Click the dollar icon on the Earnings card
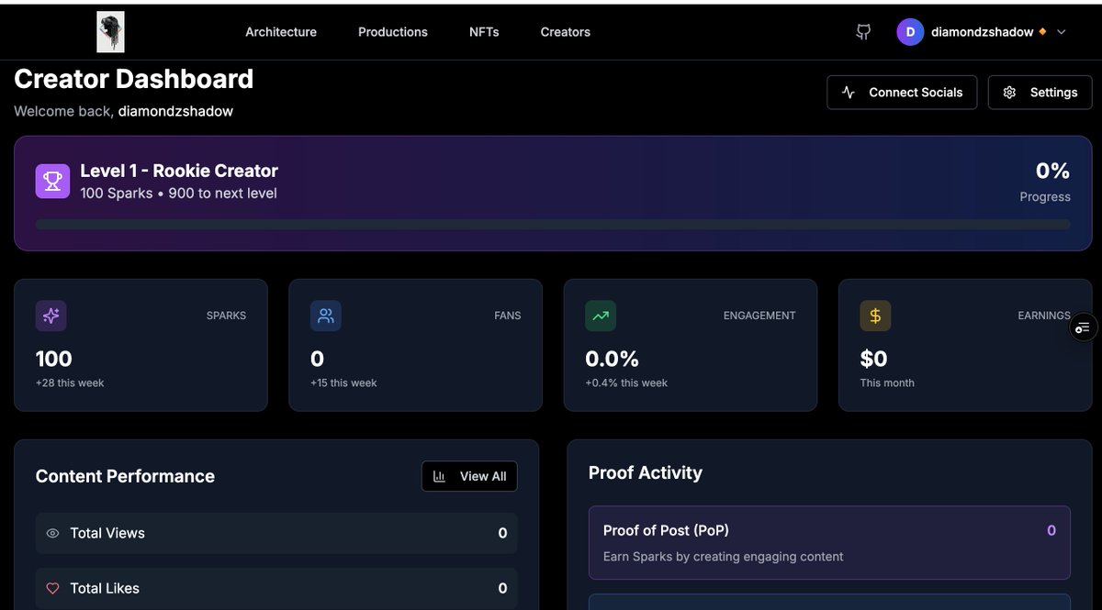This screenshot has height=610, width=1102. (x=875, y=316)
